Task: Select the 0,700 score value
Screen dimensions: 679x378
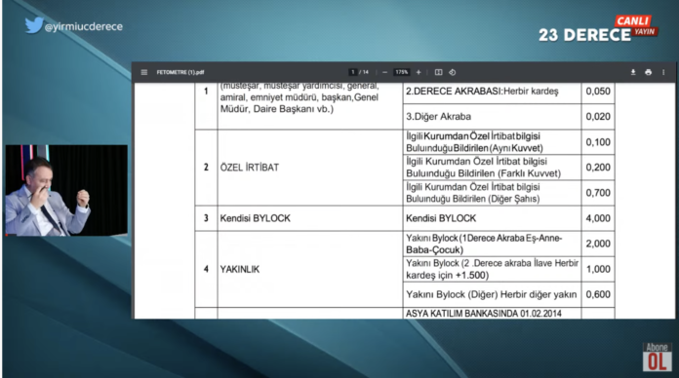Action: [598, 193]
